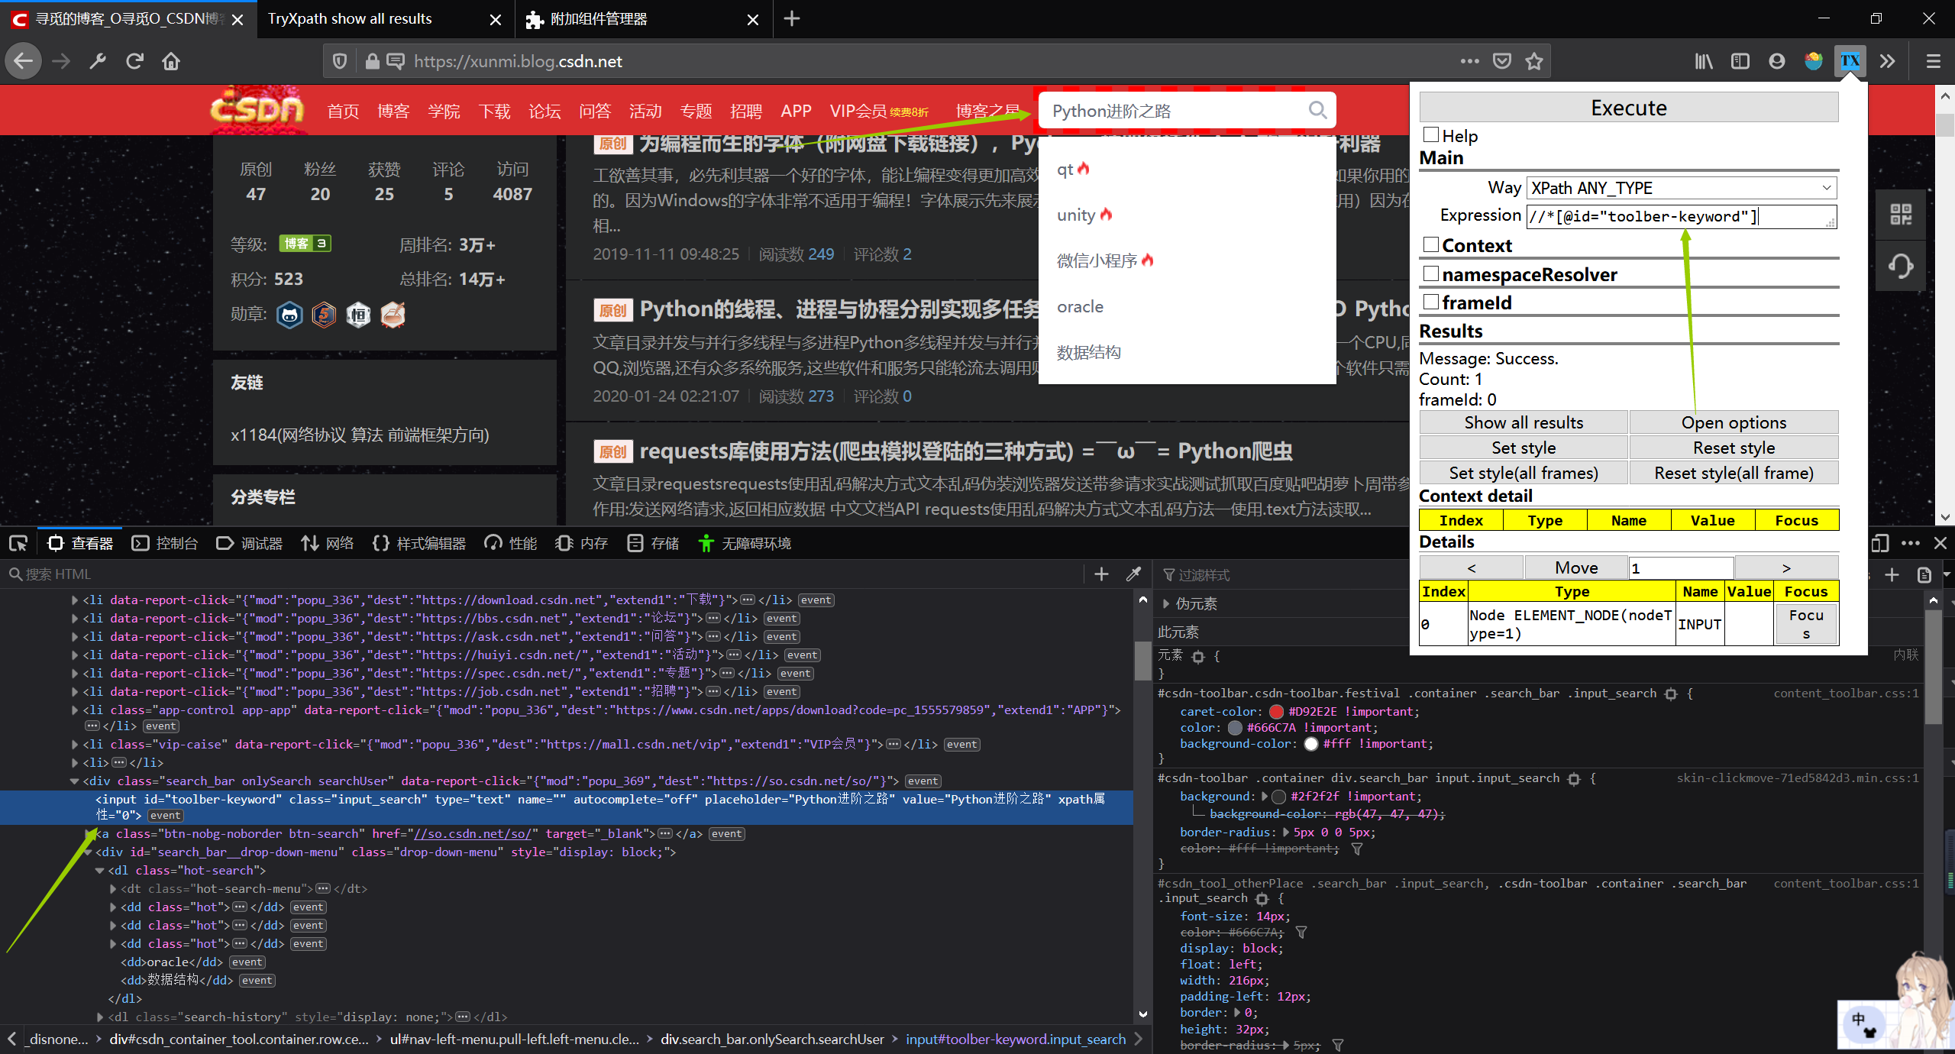Click the search magnifier in CSDN search box

tap(1317, 111)
